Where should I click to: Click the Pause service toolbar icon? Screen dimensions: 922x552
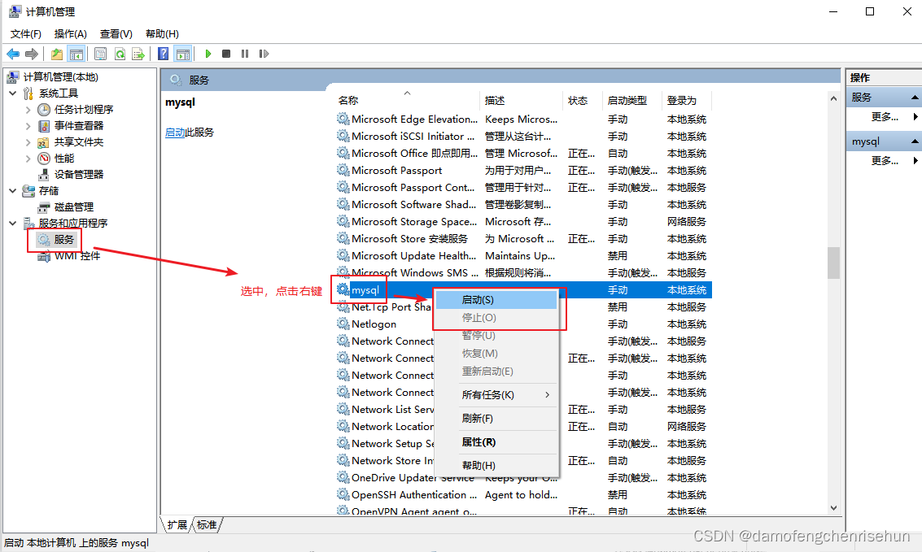pos(244,54)
